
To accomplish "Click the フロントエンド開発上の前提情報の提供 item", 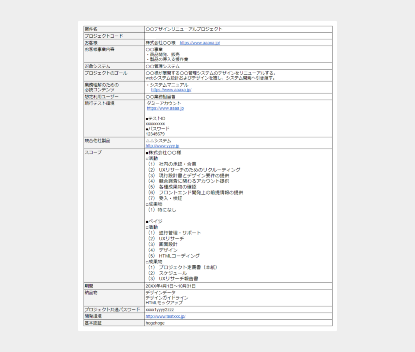I will [201, 193].
